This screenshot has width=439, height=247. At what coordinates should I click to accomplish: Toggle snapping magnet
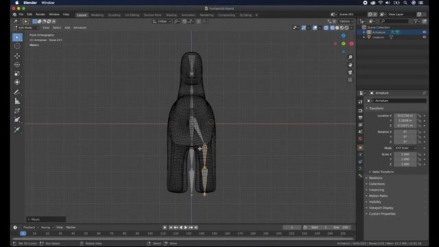185,21
